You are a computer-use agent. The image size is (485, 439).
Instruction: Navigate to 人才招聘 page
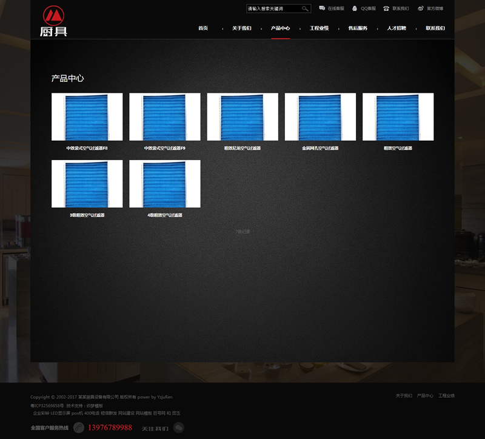(396, 28)
